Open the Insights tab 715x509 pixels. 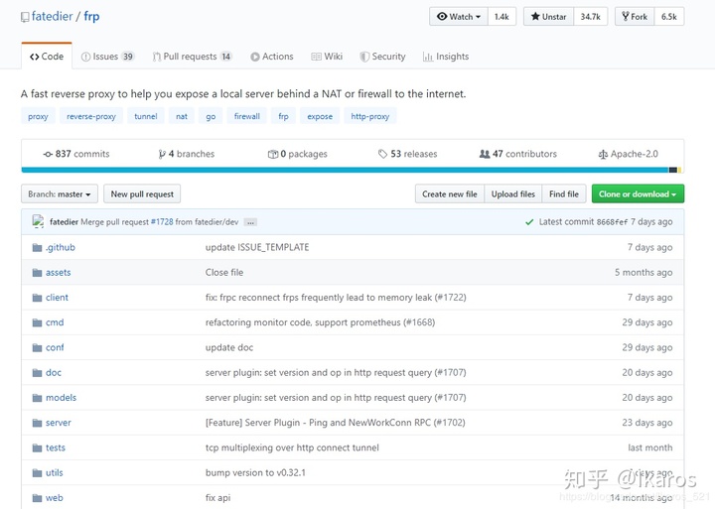[x=446, y=57]
